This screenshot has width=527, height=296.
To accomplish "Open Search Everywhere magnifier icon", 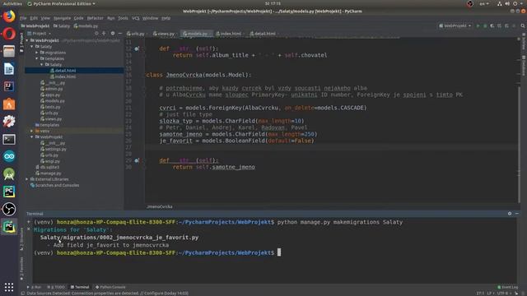I will coord(523,25).
